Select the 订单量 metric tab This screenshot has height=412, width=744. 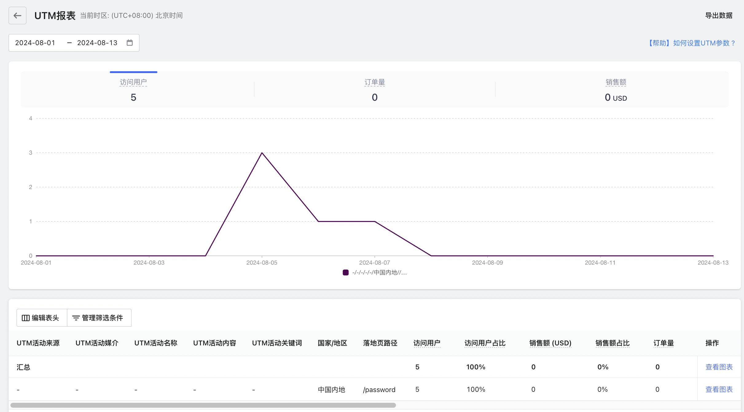pyautogui.click(x=374, y=89)
